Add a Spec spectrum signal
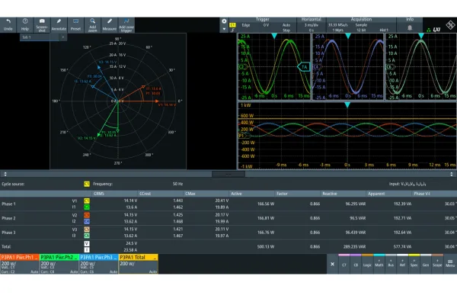Image resolution: width=457 pixels, height=305 pixels. 414,264
